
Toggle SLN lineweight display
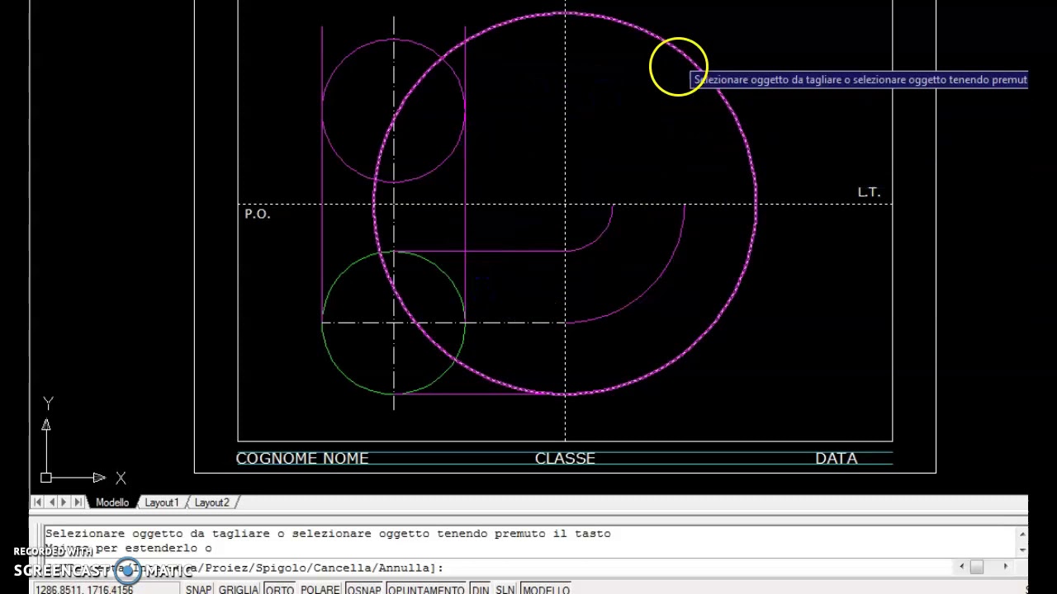point(505,590)
